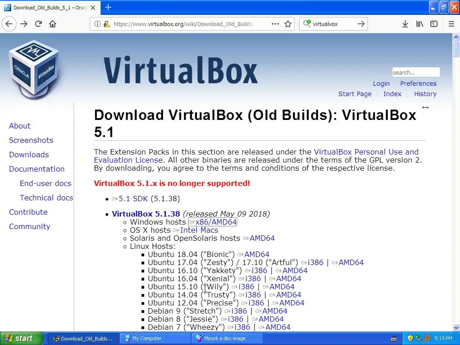Open the Contribute sidebar link

click(x=28, y=212)
